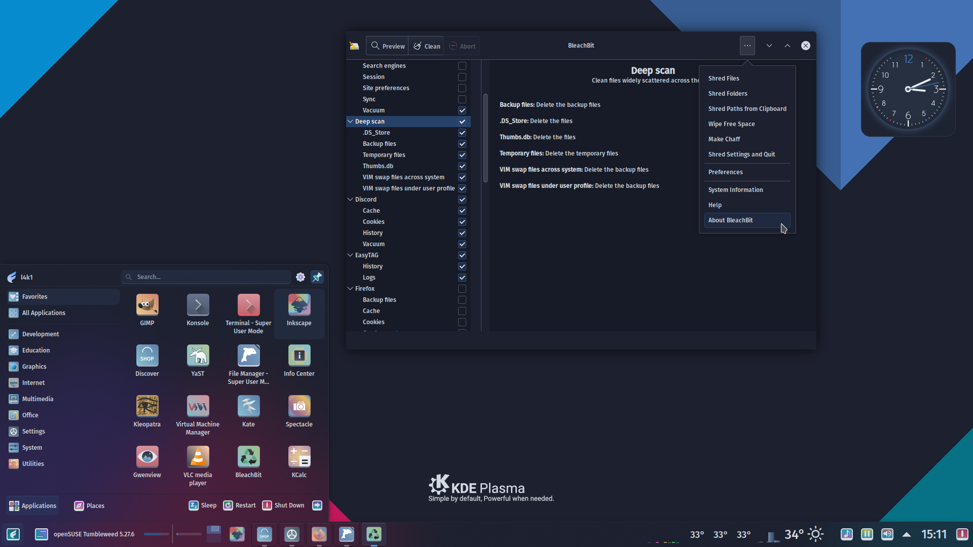
Task: Click the Clean button
Action: pyautogui.click(x=427, y=46)
